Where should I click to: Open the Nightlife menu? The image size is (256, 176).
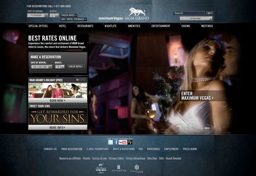110,26
